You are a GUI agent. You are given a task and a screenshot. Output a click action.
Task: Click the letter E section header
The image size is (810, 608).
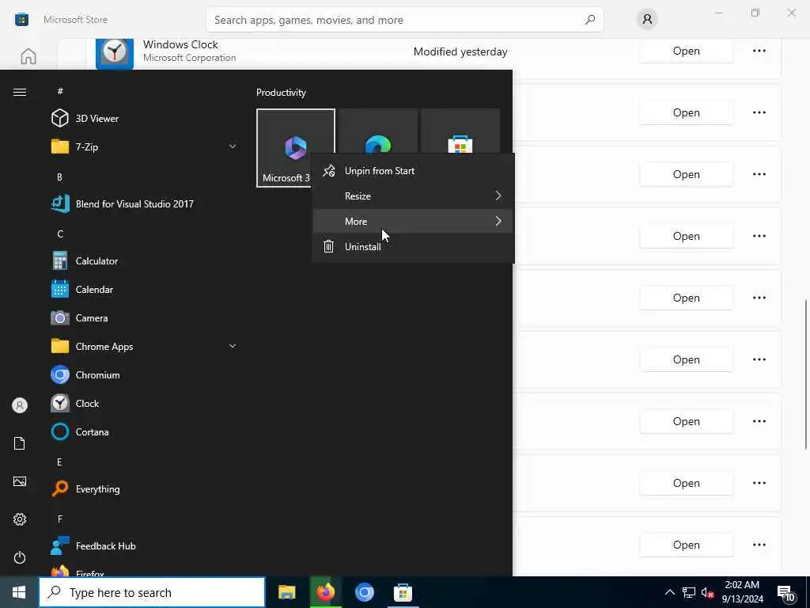coord(60,462)
